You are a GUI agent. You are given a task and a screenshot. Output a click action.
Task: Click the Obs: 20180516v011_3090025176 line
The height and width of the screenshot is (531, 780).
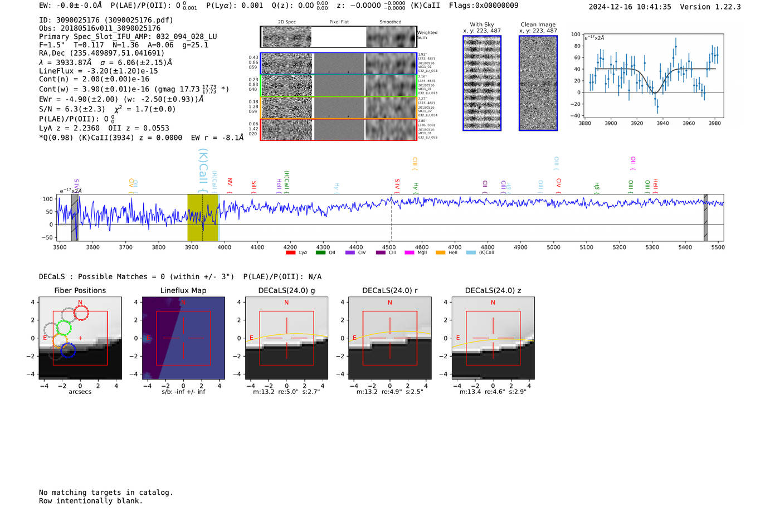100,28
